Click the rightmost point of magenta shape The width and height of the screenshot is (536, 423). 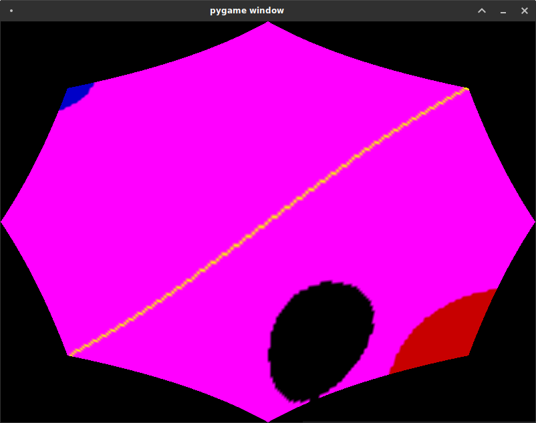click(x=533, y=221)
